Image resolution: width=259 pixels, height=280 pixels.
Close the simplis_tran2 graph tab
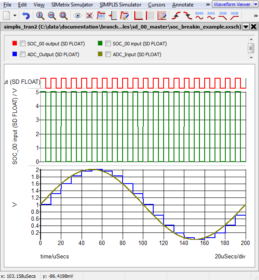point(253,26)
